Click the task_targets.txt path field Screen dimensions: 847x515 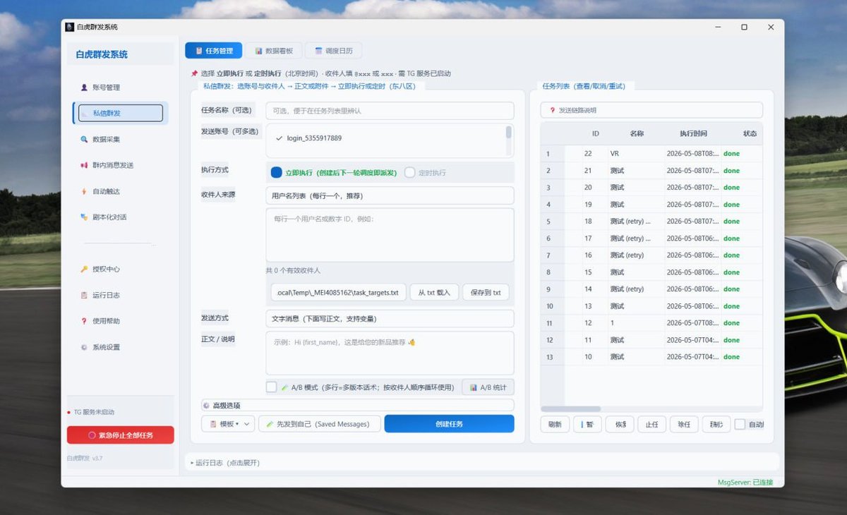click(x=339, y=292)
